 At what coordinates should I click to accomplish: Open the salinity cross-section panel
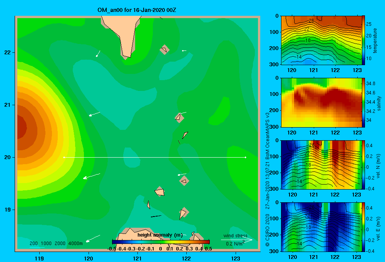pos(321,102)
